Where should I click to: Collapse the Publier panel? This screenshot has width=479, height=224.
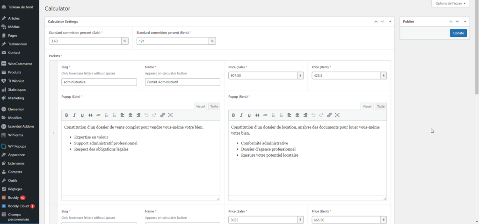pyautogui.click(x=465, y=22)
